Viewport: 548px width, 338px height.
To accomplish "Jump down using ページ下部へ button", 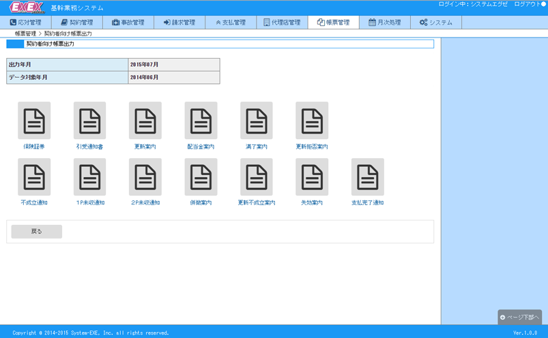I will click(520, 318).
